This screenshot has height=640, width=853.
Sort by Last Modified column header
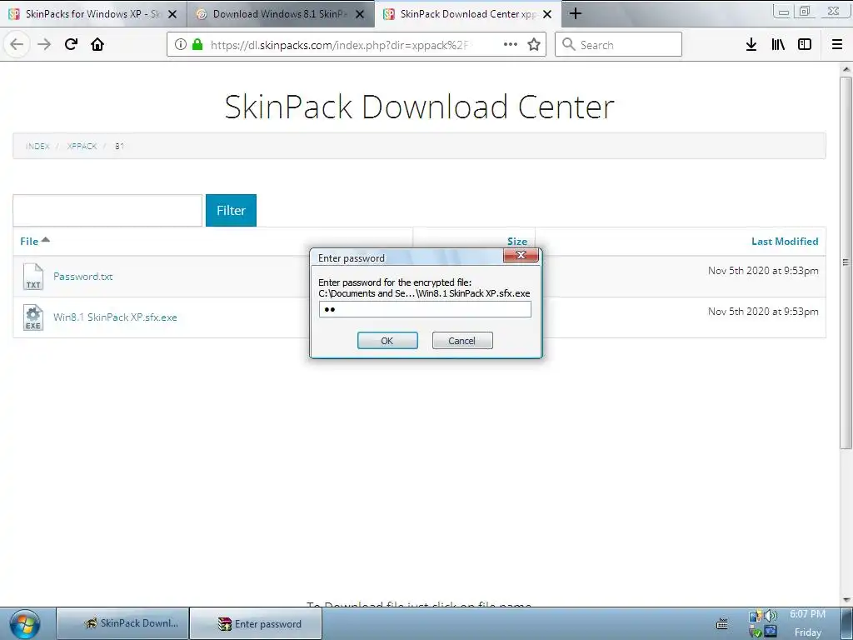click(x=785, y=241)
